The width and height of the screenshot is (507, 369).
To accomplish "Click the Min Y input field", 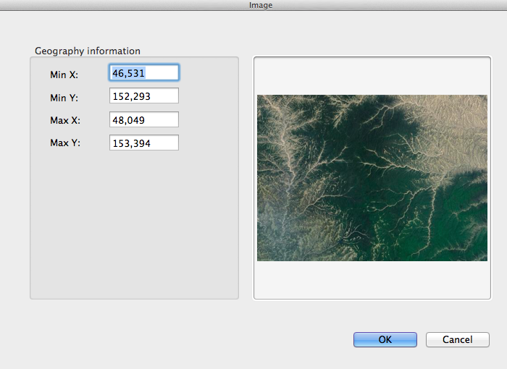I will pyautogui.click(x=144, y=96).
